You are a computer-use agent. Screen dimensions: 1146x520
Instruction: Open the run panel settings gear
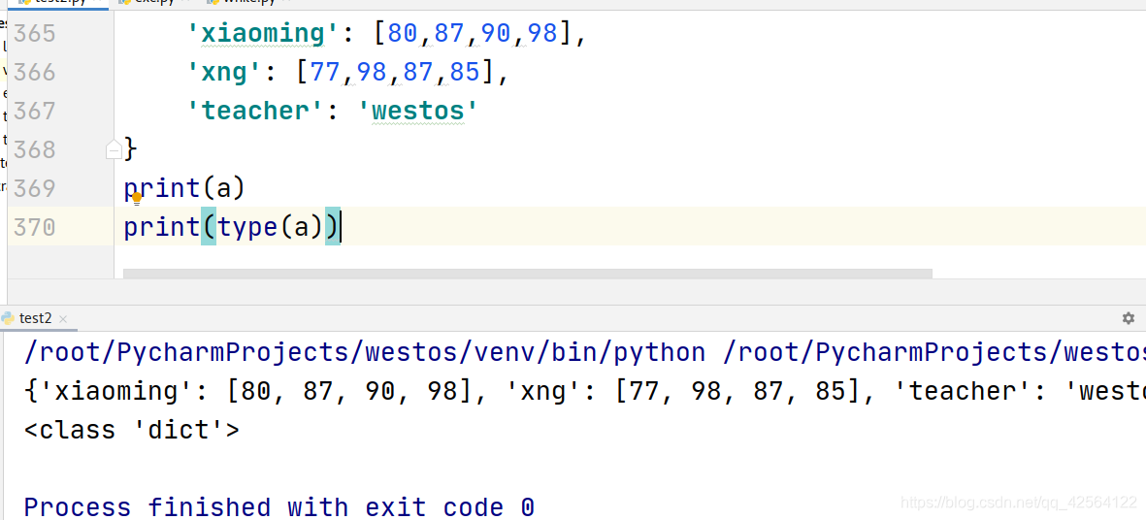pos(1128,318)
